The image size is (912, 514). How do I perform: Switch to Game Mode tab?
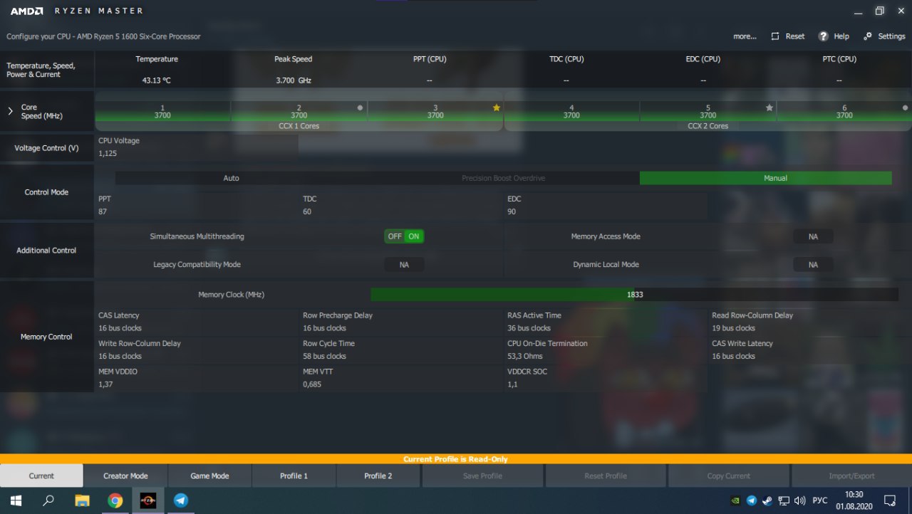209,476
